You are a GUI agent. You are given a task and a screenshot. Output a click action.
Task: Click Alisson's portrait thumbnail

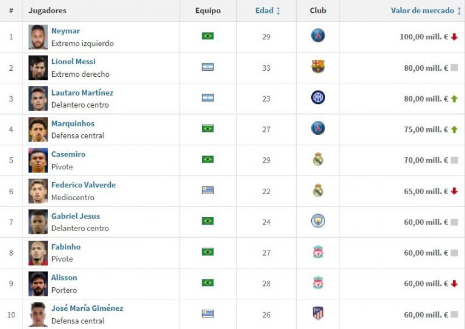click(38, 284)
